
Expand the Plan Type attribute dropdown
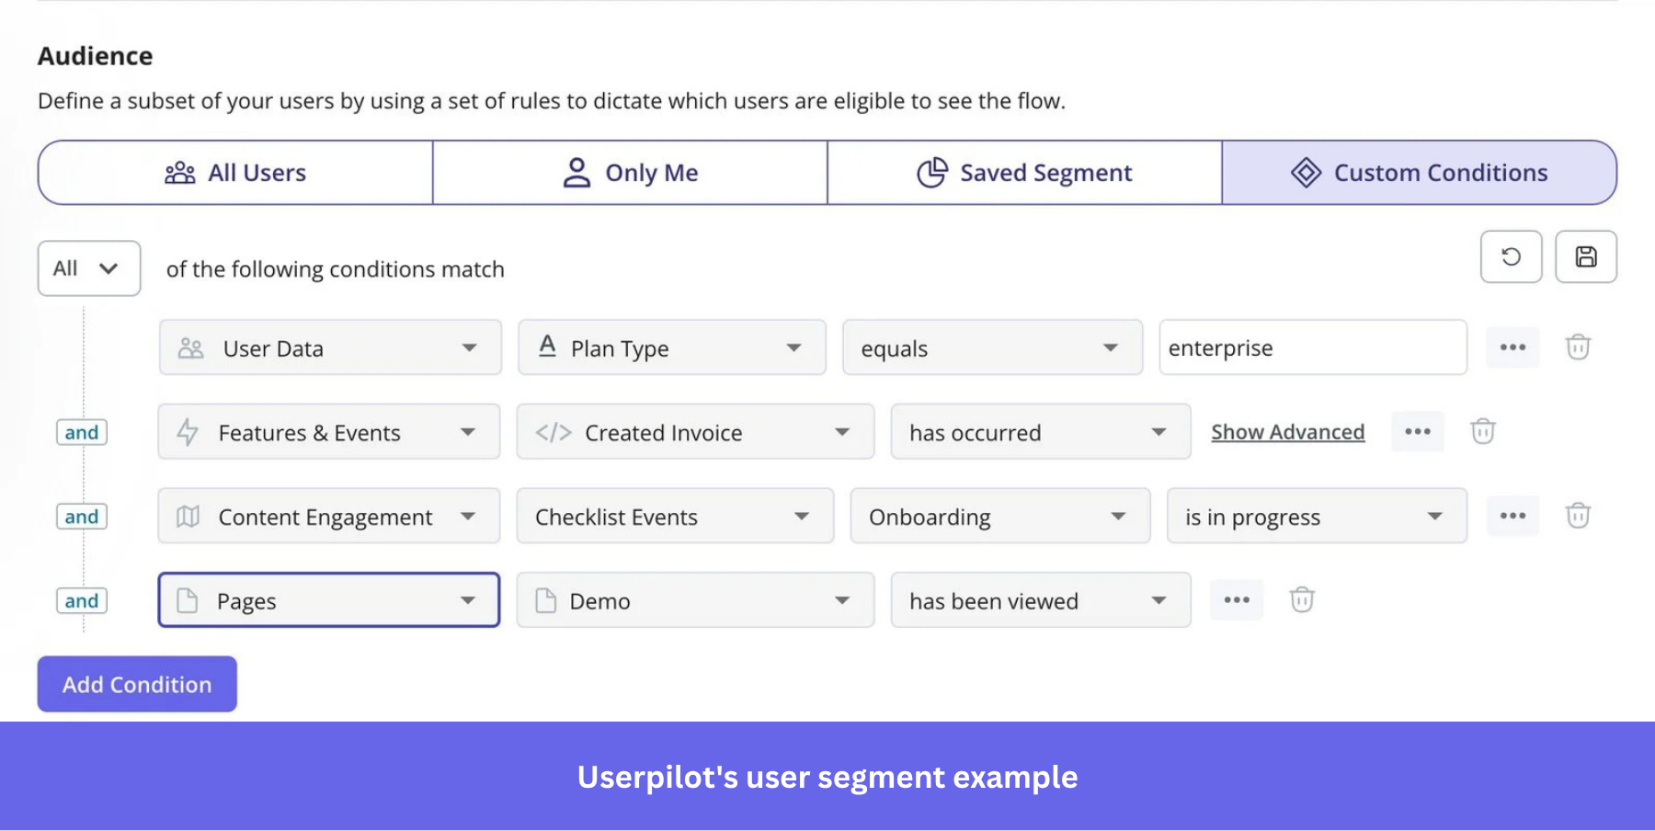671,347
